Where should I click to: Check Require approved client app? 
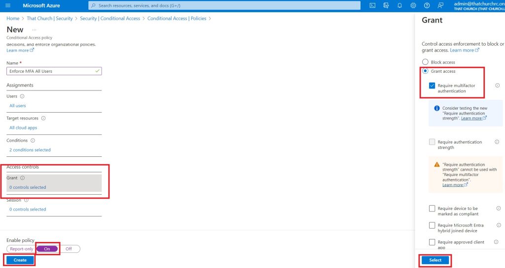point(432,242)
